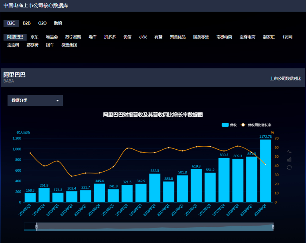Click the data zoom selected range bar
Screen dimensions: 306x243
click(155, 226)
